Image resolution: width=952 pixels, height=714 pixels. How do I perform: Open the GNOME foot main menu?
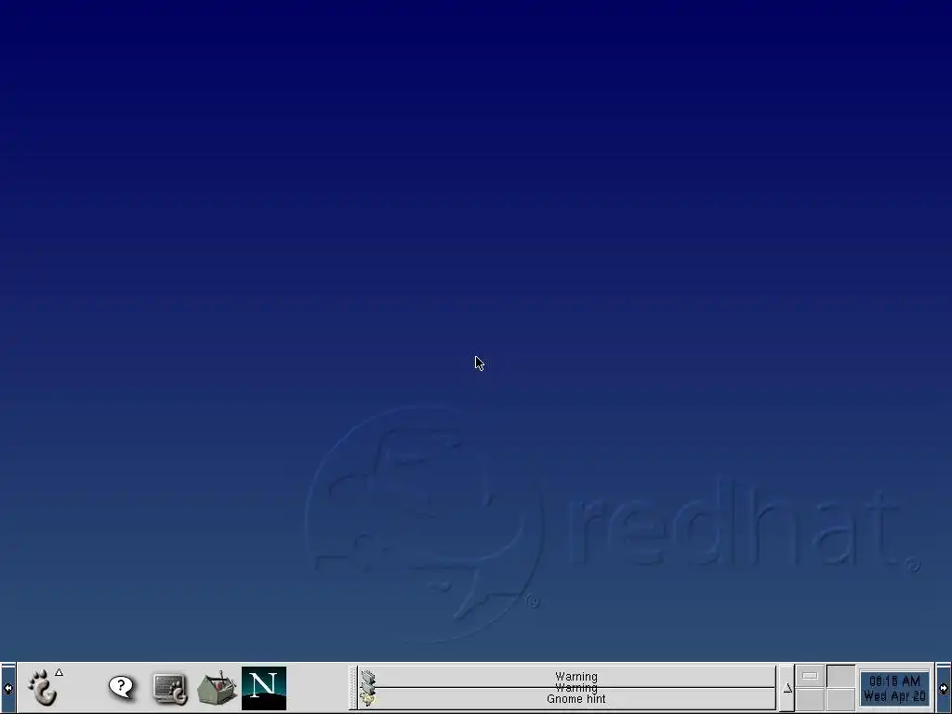[44, 687]
